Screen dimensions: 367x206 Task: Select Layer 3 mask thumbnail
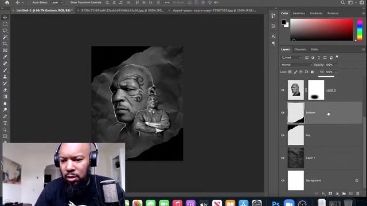[316, 90]
